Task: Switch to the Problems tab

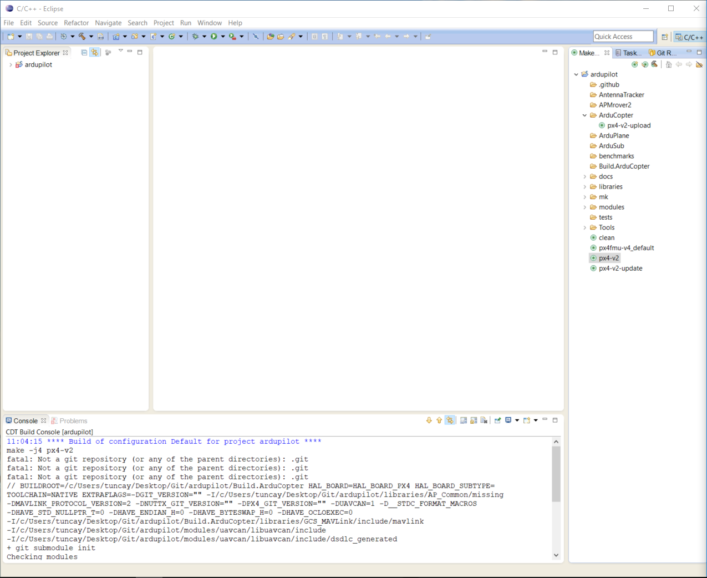Action: coord(69,421)
